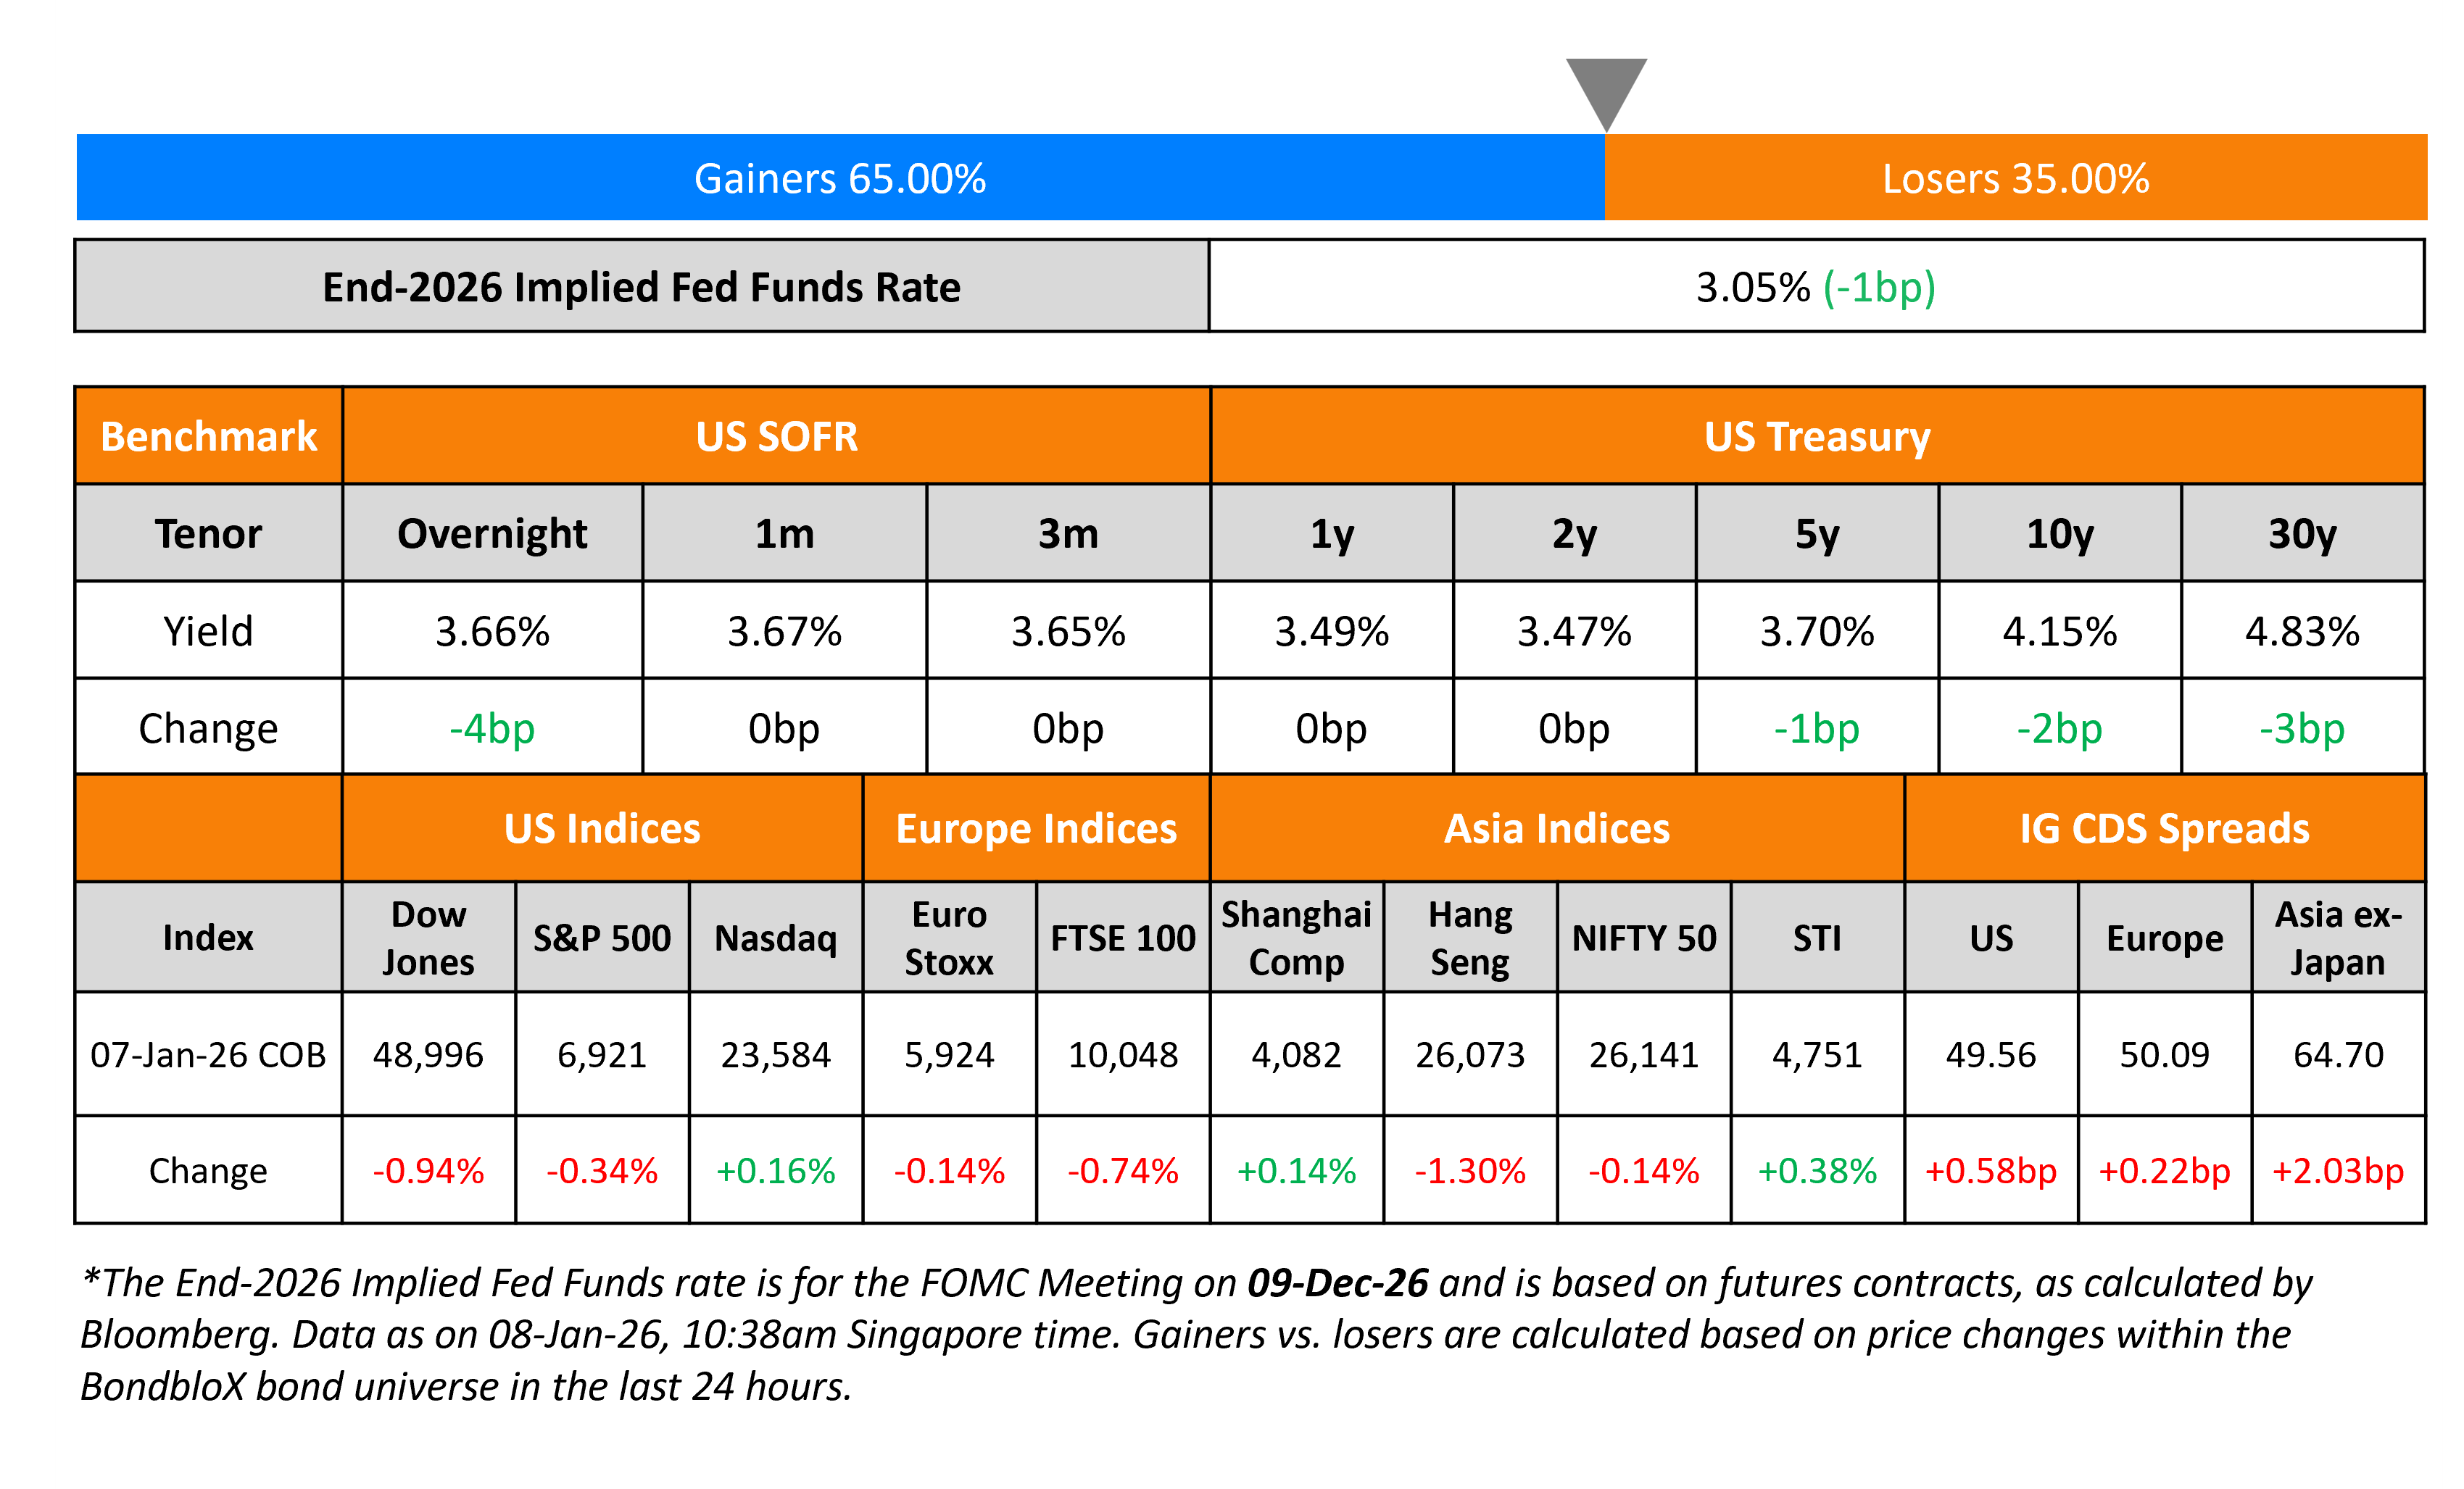Select the US SOFR header
This screenshot has width=2464, height=1489.
pyautogui.click(x=776, y=437)
